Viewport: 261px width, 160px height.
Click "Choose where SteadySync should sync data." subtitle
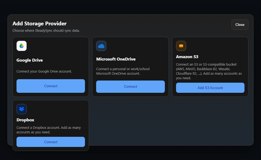coord(46,31)
